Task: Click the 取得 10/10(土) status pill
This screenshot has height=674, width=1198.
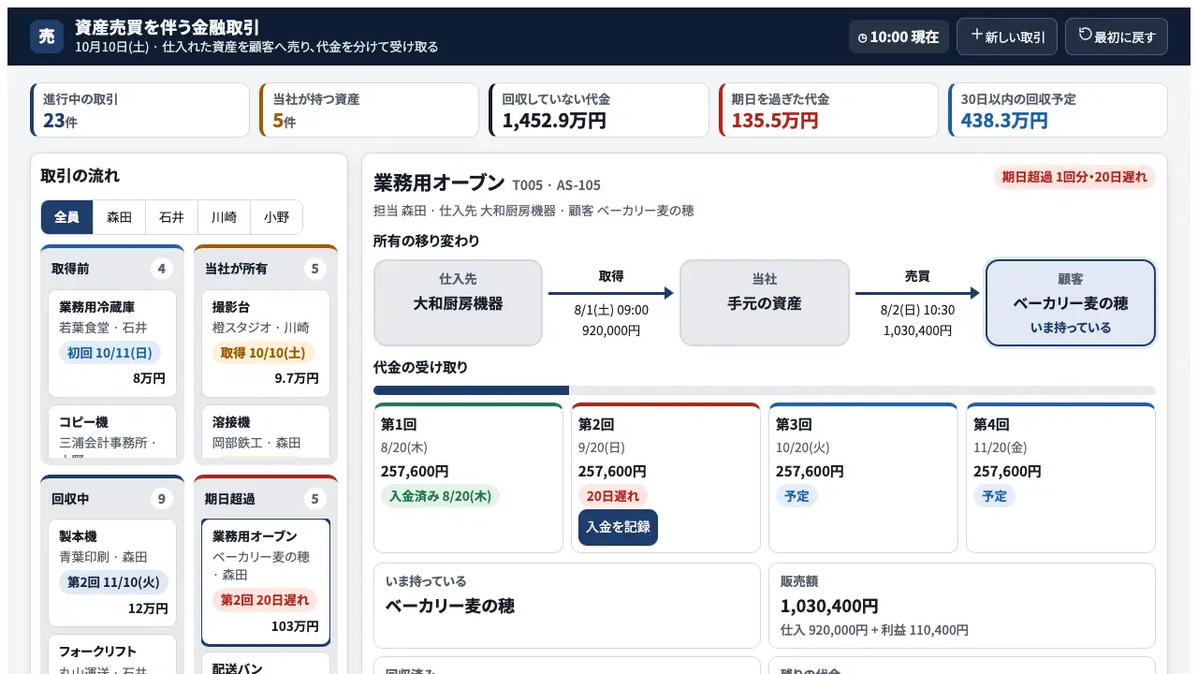Action: coord(263,353)
